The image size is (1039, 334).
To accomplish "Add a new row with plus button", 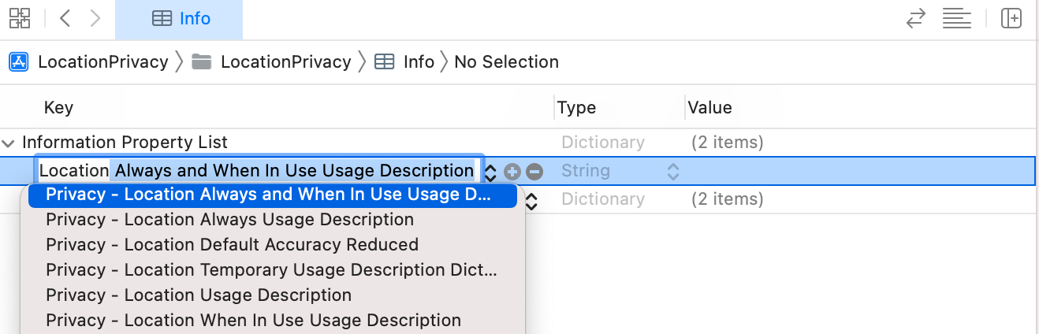I will pos(512,171).
